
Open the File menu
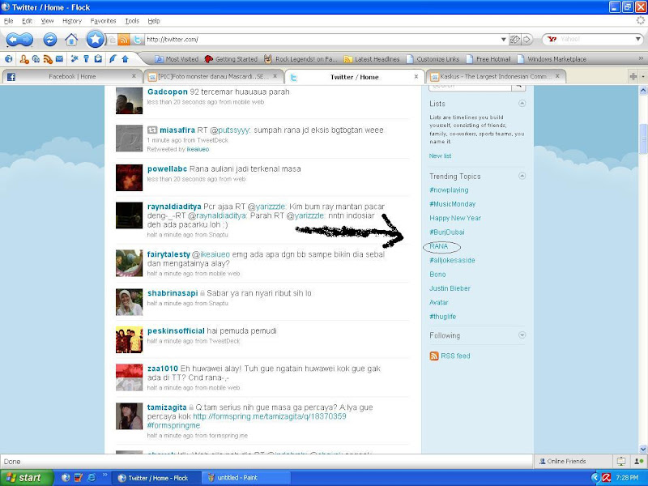click(x=8, y=21)
